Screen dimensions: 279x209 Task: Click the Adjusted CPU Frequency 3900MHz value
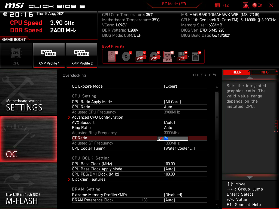172,112
